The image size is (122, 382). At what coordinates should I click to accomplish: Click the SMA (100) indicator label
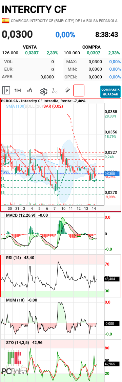[16, 106]
